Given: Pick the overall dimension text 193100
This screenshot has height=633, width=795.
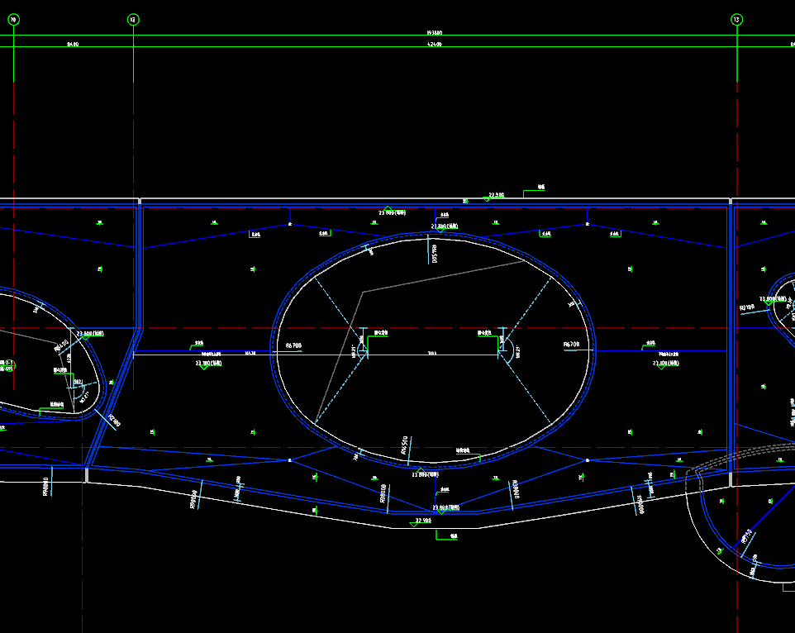Looking at the screenshot, I should click(435, 32).
